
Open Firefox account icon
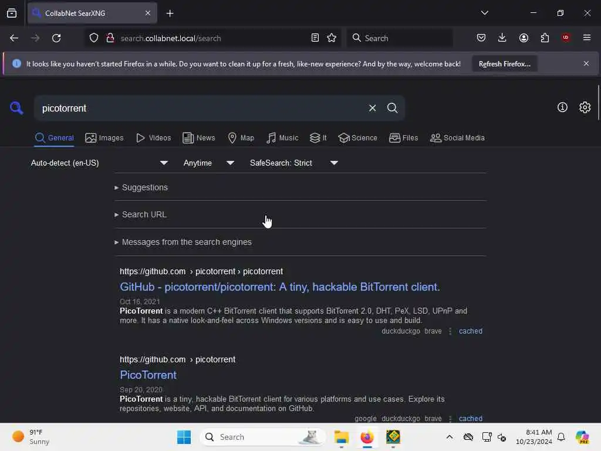click(524, 38)
